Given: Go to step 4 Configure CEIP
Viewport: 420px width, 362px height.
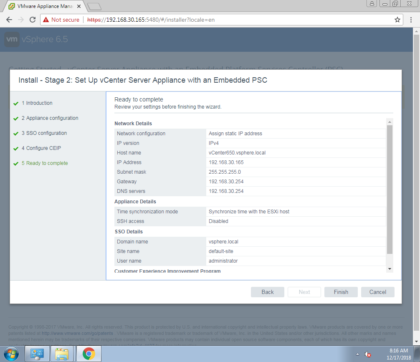Looking at the screenshot, I should coord(41,148).
